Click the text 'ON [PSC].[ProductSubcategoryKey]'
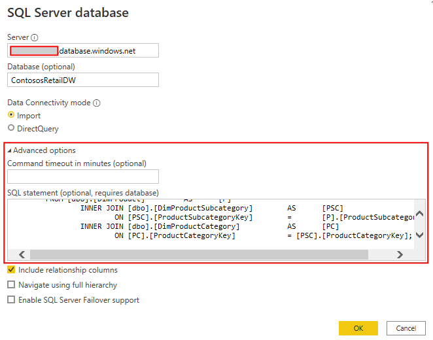Screen dimensions: 433x340 184,218
